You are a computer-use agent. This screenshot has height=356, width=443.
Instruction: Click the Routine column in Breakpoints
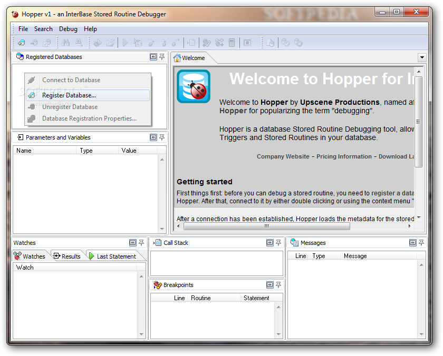click(214, 298)
